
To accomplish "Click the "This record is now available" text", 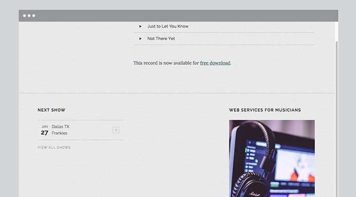I will 166,63.
